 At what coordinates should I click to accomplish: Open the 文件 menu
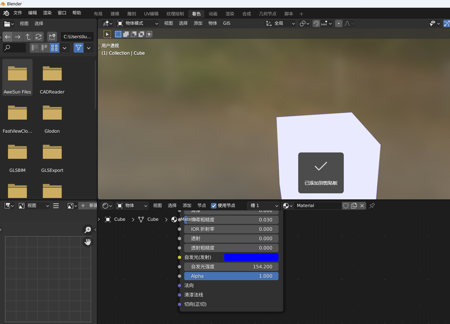(17, 13)
